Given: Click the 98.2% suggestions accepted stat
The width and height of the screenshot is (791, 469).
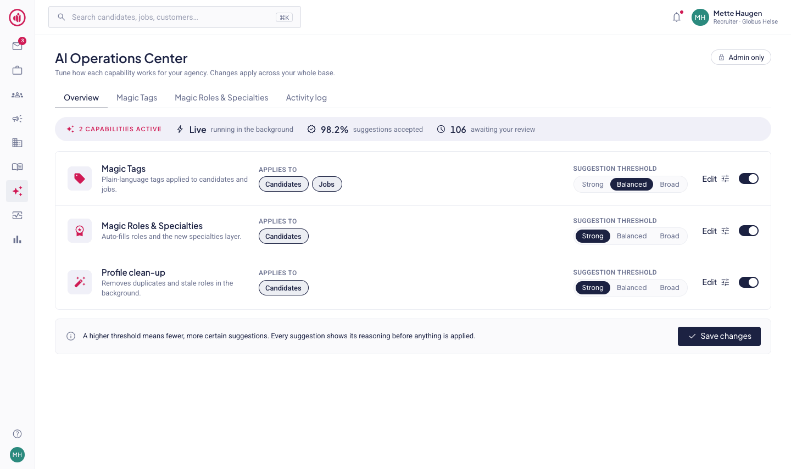Looking at the screenshot, I should (x=365, y=130).
